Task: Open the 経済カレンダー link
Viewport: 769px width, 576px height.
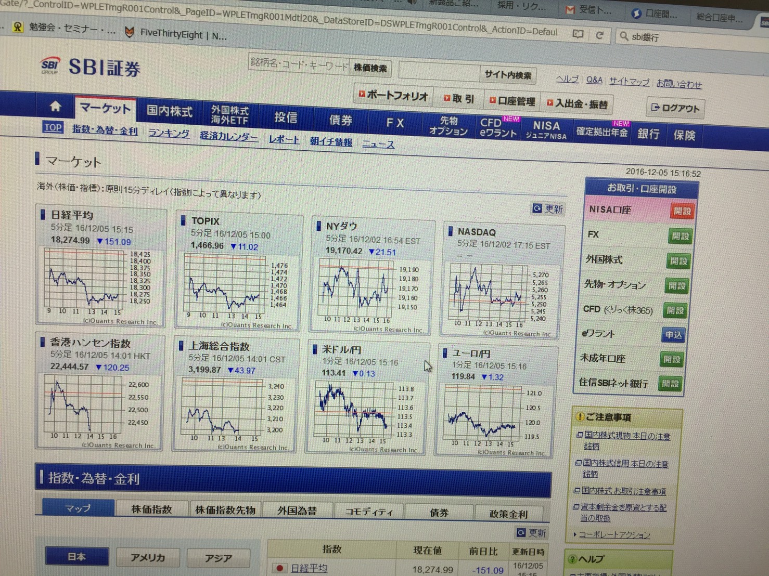Action: click(x=229, y=136)
